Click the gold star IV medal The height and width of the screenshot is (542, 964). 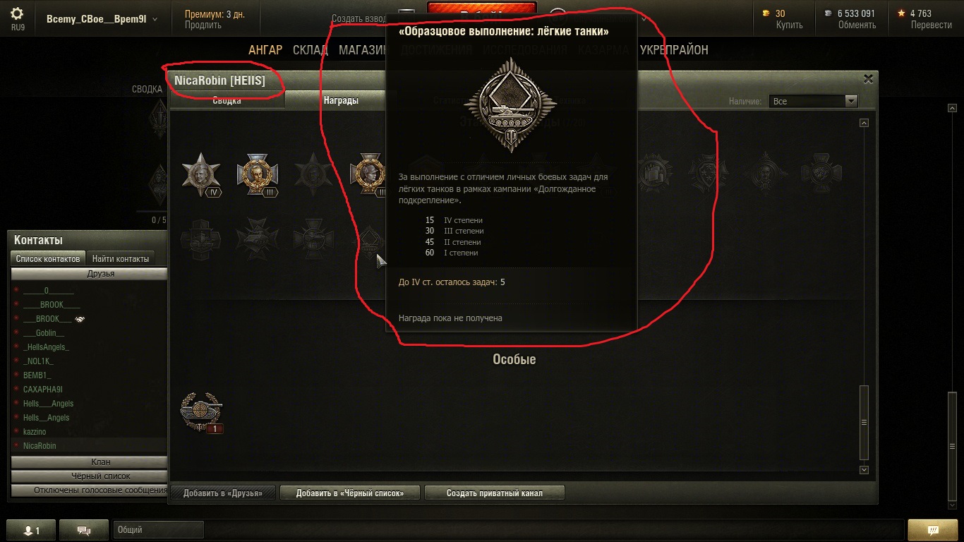(x=201, y=174)
